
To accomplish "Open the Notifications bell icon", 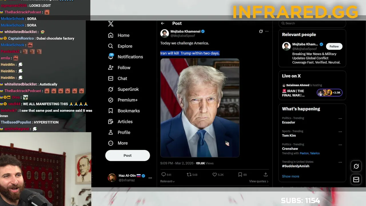I will coord(111,56).
